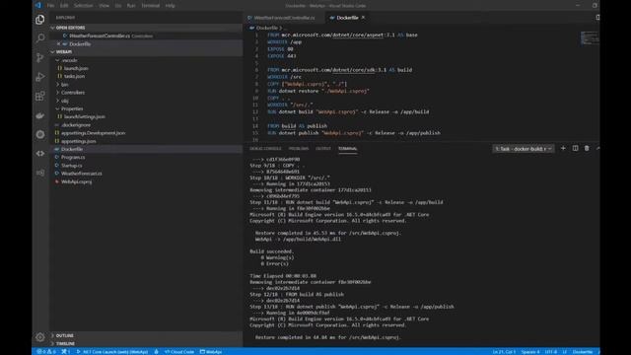This screenshot has height=355, width=631.
Task: Open the File menu
Action: pos(50,6)
